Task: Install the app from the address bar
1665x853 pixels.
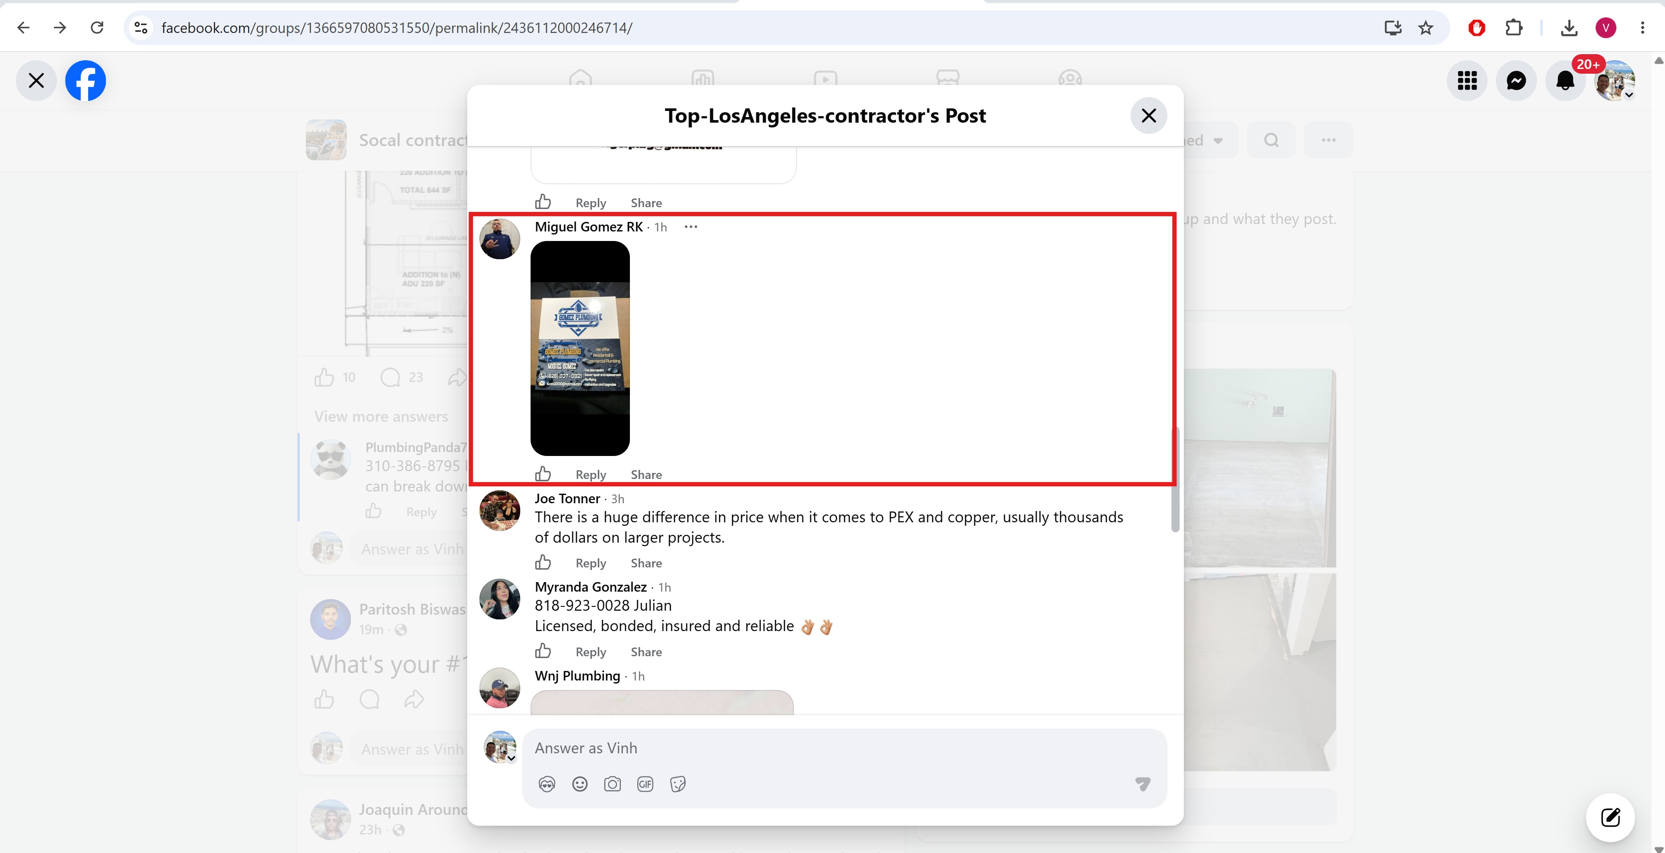Action: click(x=1393, y=28)
